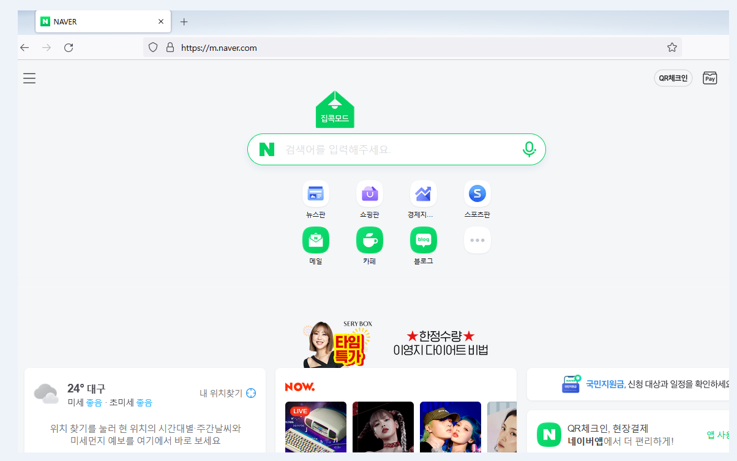737x461 pixels.
Task: Go back with browser back arrow
Action: tap(24, 47)
